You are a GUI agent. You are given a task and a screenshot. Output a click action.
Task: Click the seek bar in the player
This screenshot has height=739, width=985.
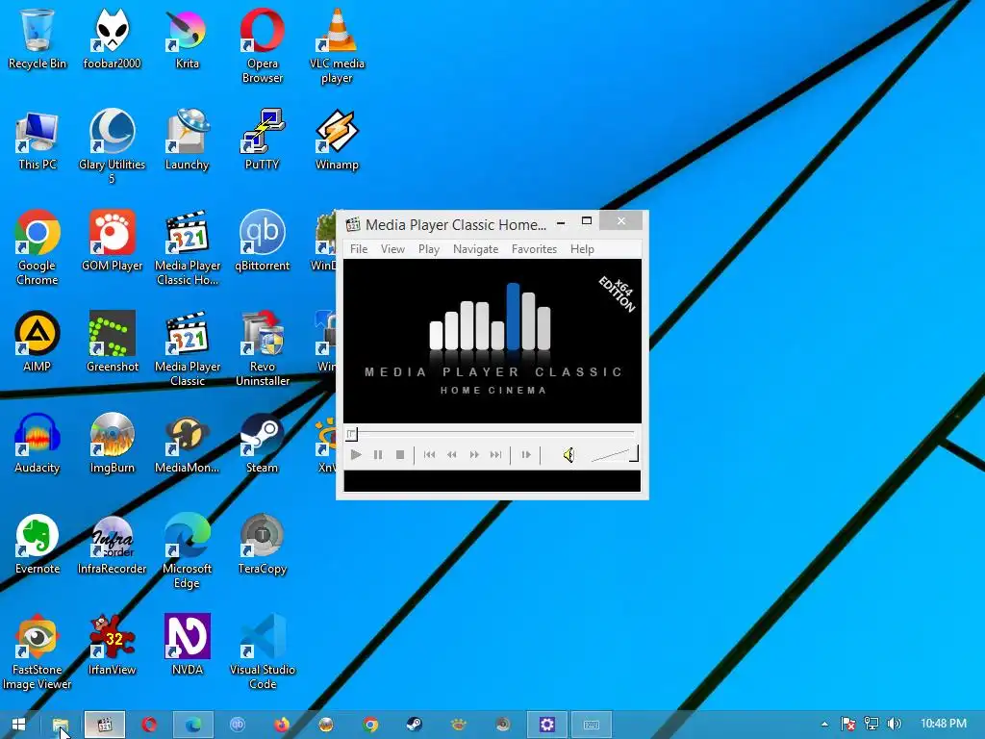click(x=492, y=434)
